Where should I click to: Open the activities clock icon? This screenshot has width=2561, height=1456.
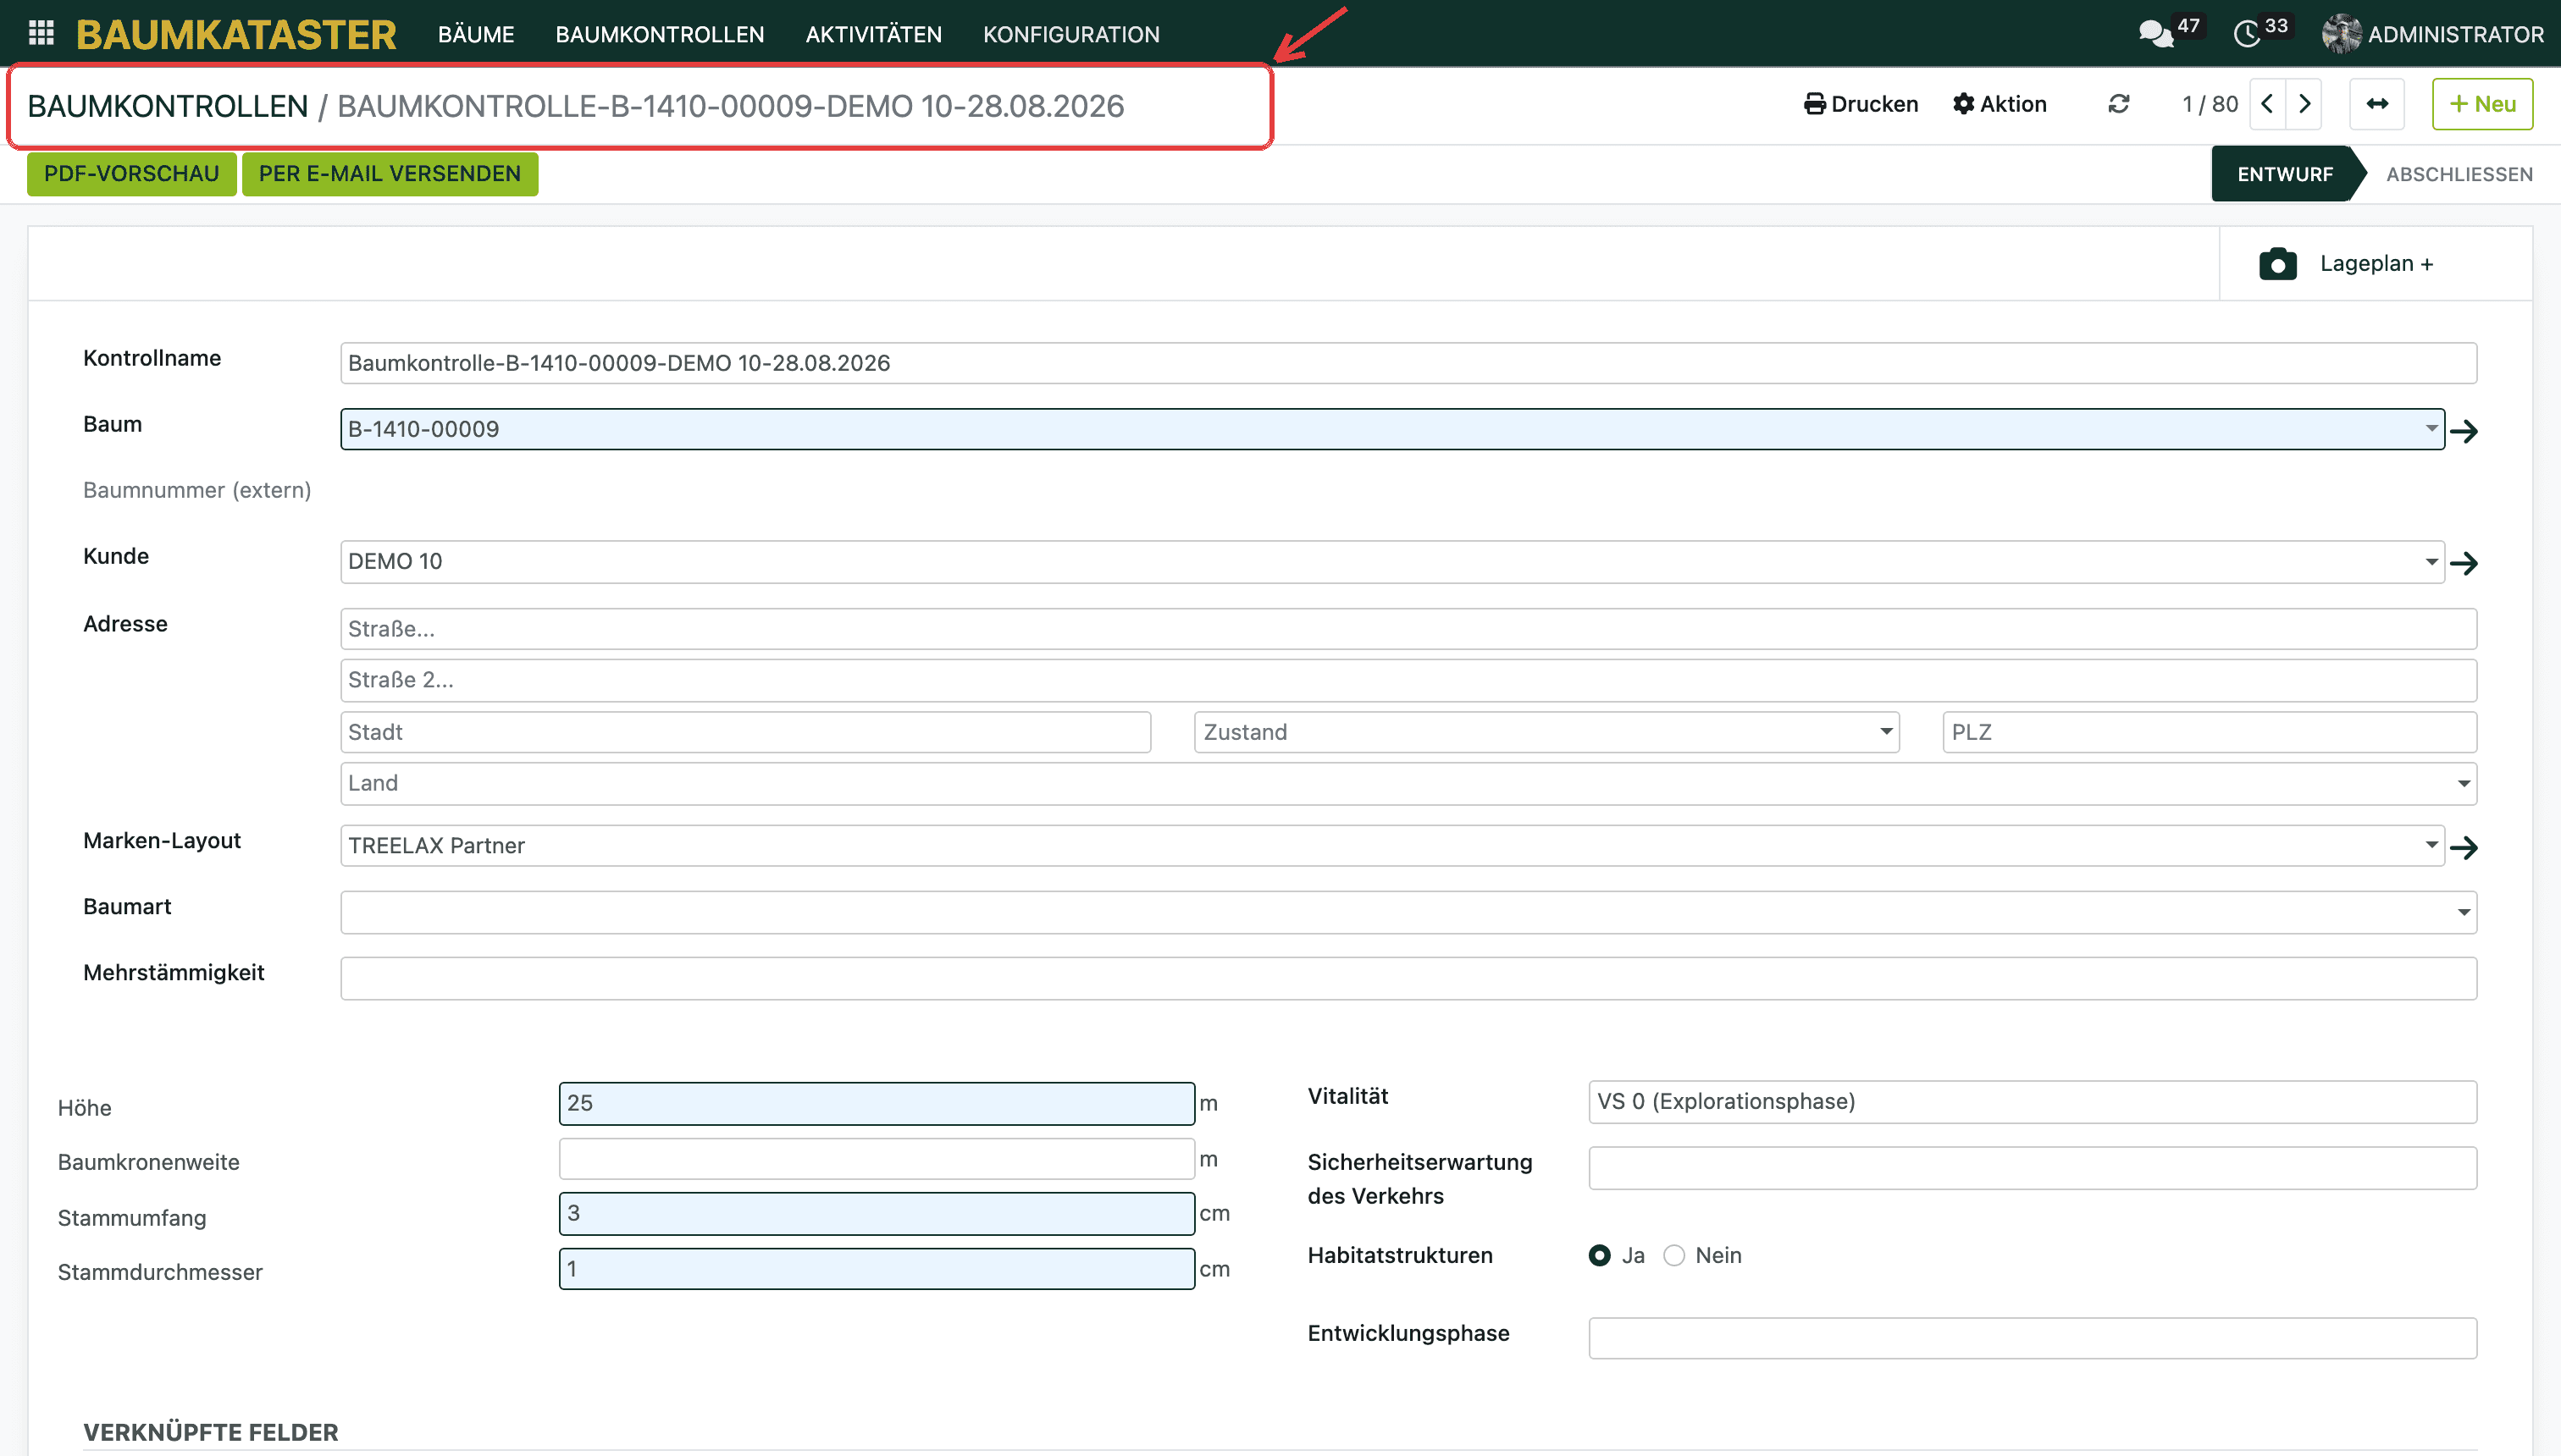(2247, 34)
